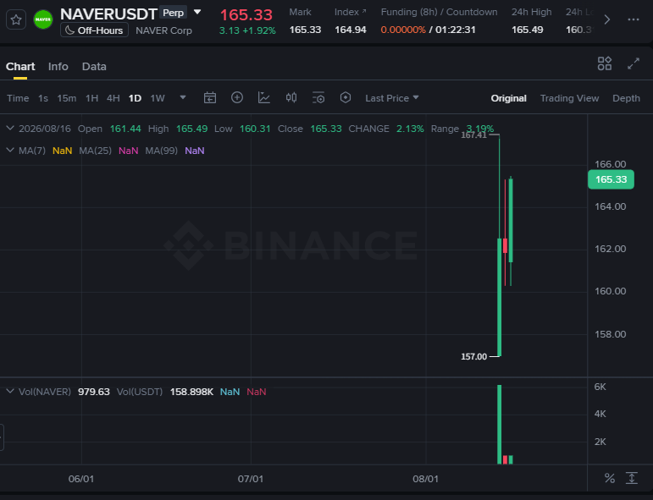This screenshot has width=653, height=500.
Task: Change candlestick chart style icon
Action: [291, 98]
